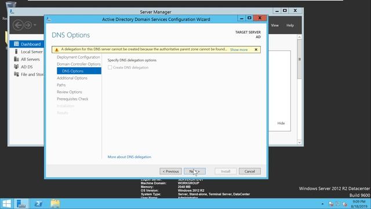Click Hide in the Server Manager welcome tile

[x=281, y=123]
